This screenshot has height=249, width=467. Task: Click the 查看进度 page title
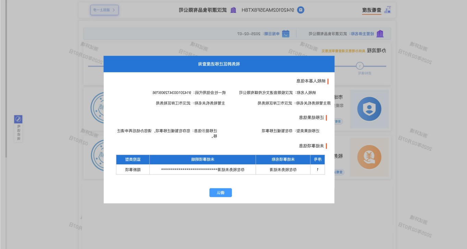coord(372,10)
